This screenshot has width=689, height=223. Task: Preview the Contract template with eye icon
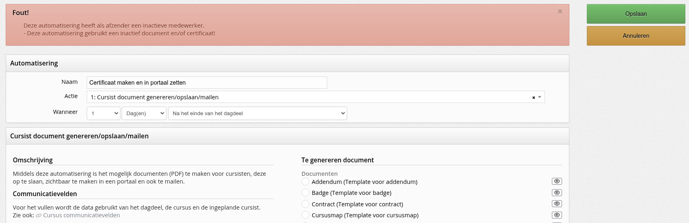pos(556,204)
